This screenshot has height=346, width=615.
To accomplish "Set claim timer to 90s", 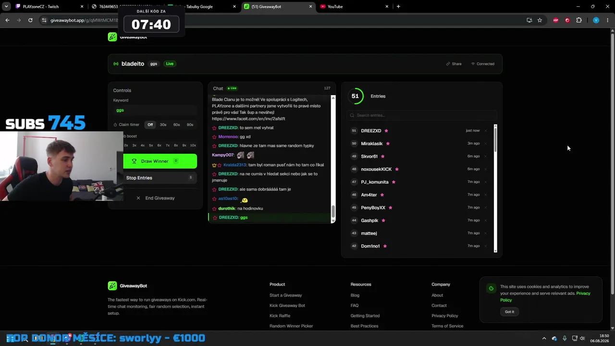I will (x=190, y=125).
